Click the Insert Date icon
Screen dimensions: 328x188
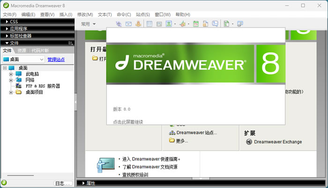196,24
